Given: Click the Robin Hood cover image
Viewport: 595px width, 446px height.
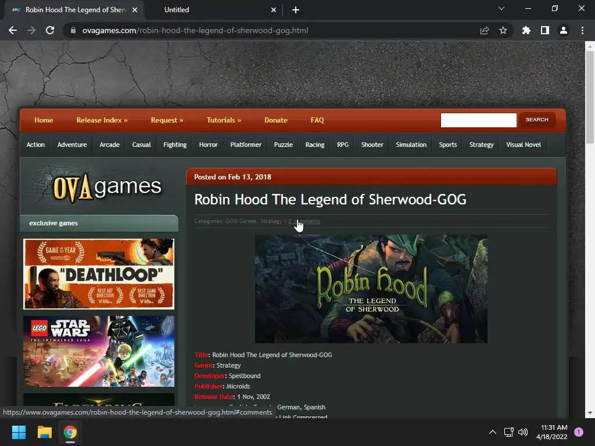Looking at the screenshot, I should [371, 289].
